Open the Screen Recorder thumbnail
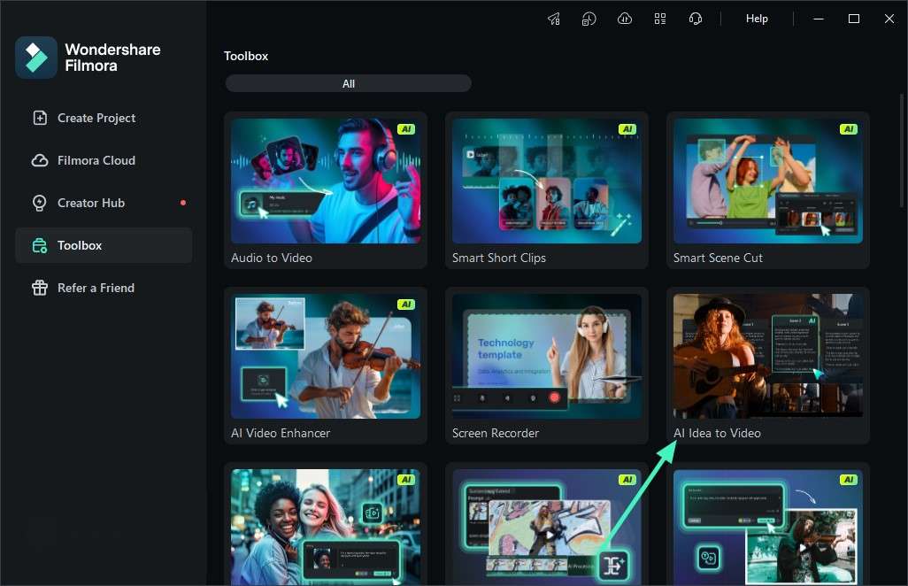The height and width of the screenshot is (586, 908). pos(547,356)
